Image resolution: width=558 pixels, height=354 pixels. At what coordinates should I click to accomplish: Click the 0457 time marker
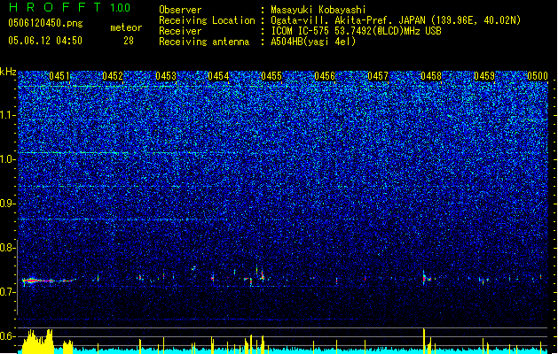(x=378, y=76)
